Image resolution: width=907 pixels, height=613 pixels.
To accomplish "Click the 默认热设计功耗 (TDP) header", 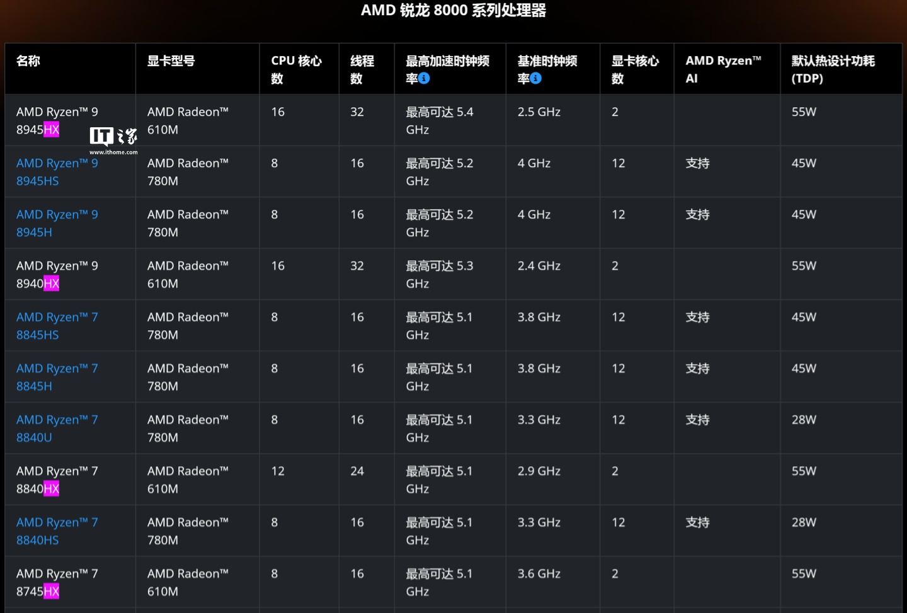I will [x=833, y=69].
